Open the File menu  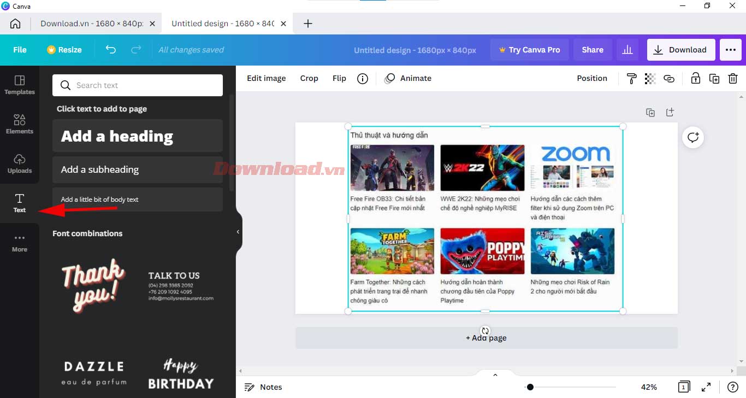tap(20, 50)
